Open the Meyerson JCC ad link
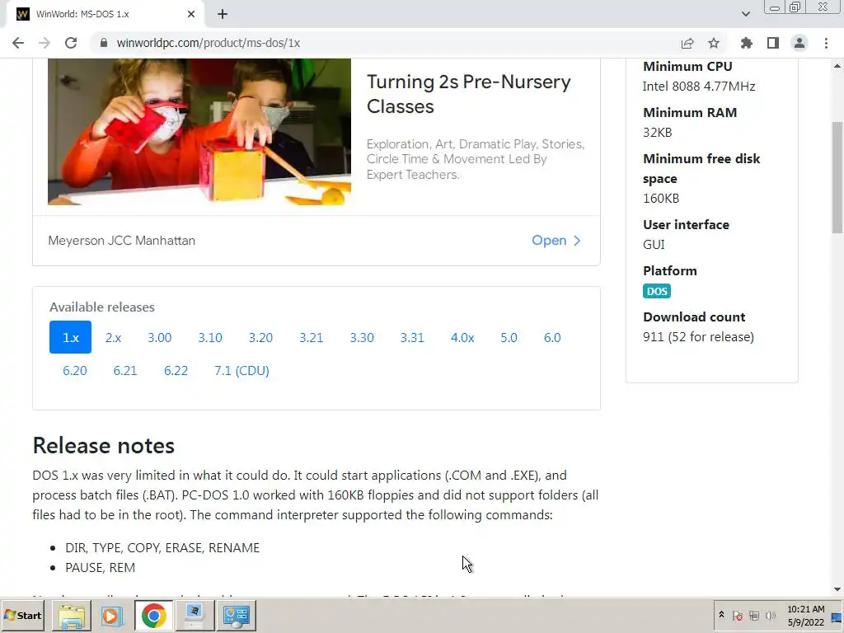The width and height of the screenshot is (844, 633). (556, 241)
